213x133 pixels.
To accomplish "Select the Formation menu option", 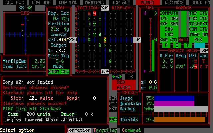I will tap(78, 130).
